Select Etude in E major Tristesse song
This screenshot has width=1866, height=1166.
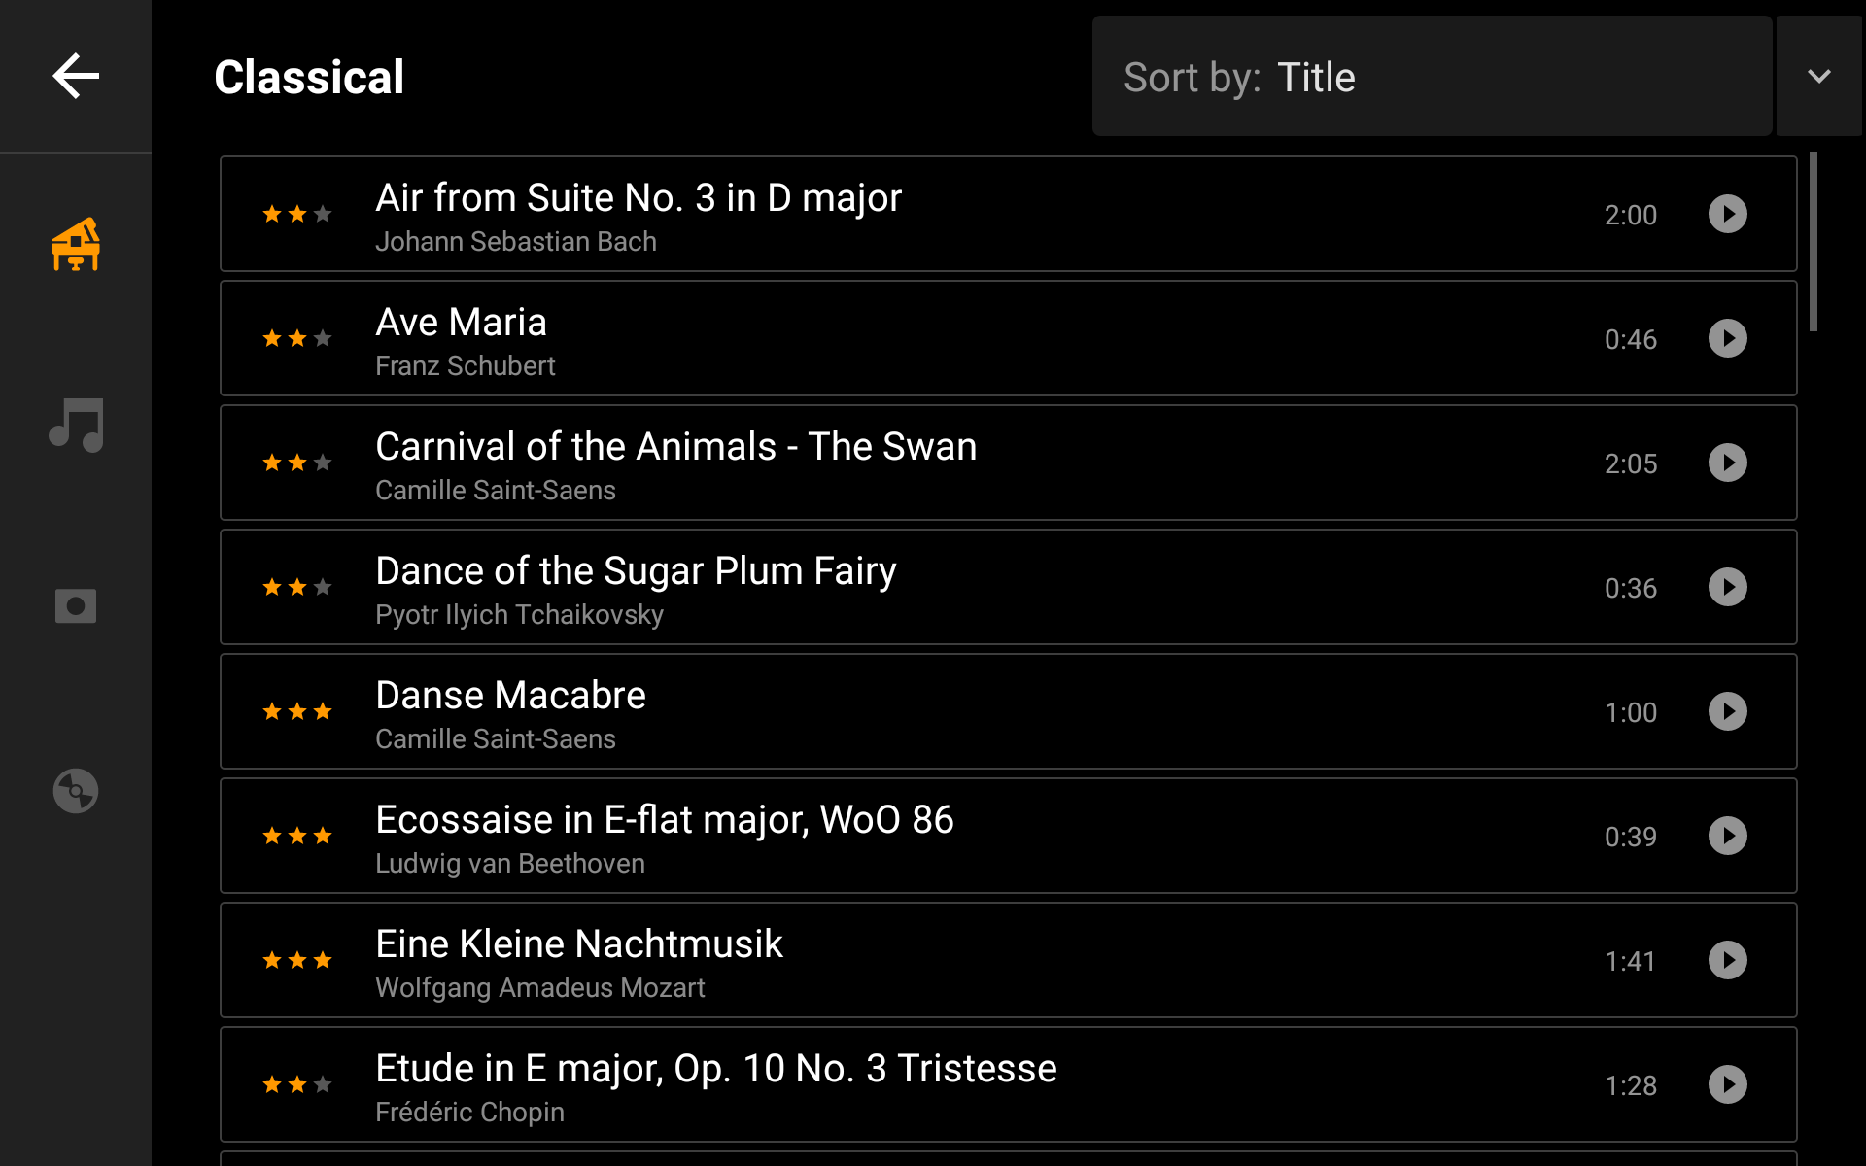(1008, 1084)
